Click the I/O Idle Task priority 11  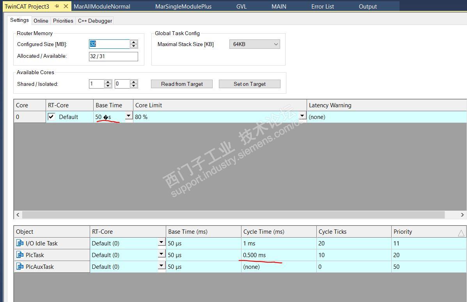[429, 243]
